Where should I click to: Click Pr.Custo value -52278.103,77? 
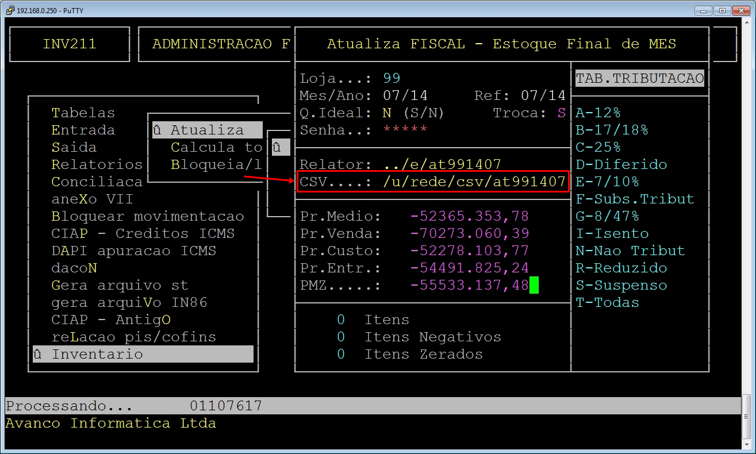click(470, 251)
